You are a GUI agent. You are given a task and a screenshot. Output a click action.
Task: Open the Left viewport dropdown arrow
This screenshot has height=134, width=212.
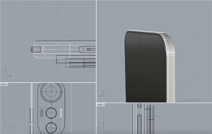[104, 105]
